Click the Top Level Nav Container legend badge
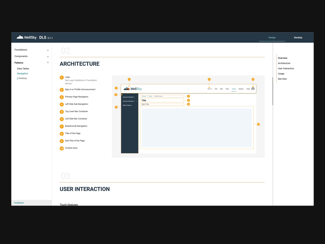The image size is (325, 244). [61, 112]
